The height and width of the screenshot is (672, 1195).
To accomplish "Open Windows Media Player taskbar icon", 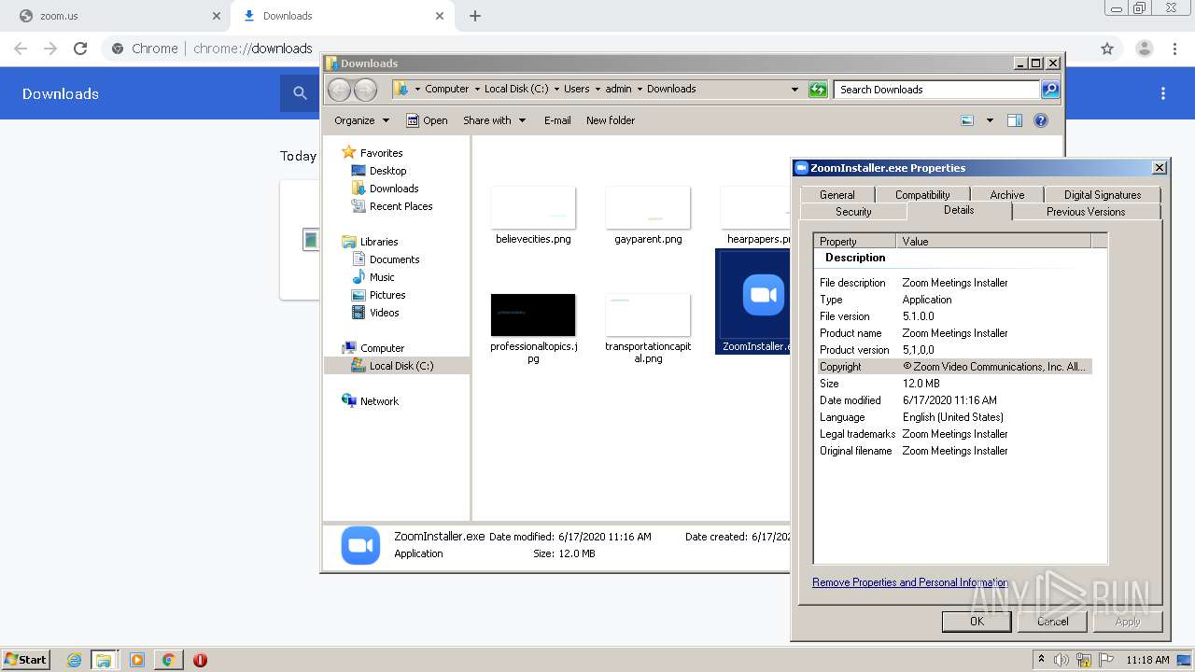I will pyautogui.click(x=136, y=660).
